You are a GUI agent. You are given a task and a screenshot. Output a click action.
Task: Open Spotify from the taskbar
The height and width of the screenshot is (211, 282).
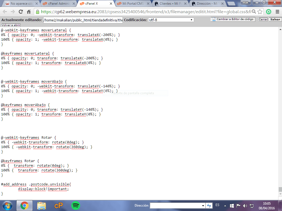pyautogui.click(x=76, y=206)
